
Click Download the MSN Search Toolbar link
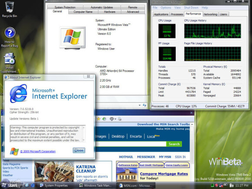(163, 124)
